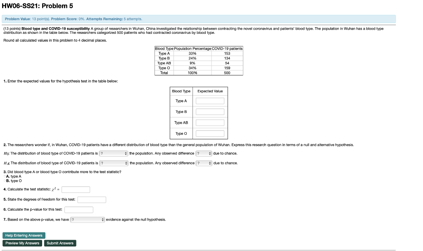This screenshot has height=251, width=423.
Task: Open the observed difference dropdown for Hₐ
Action: click(202, 163)
